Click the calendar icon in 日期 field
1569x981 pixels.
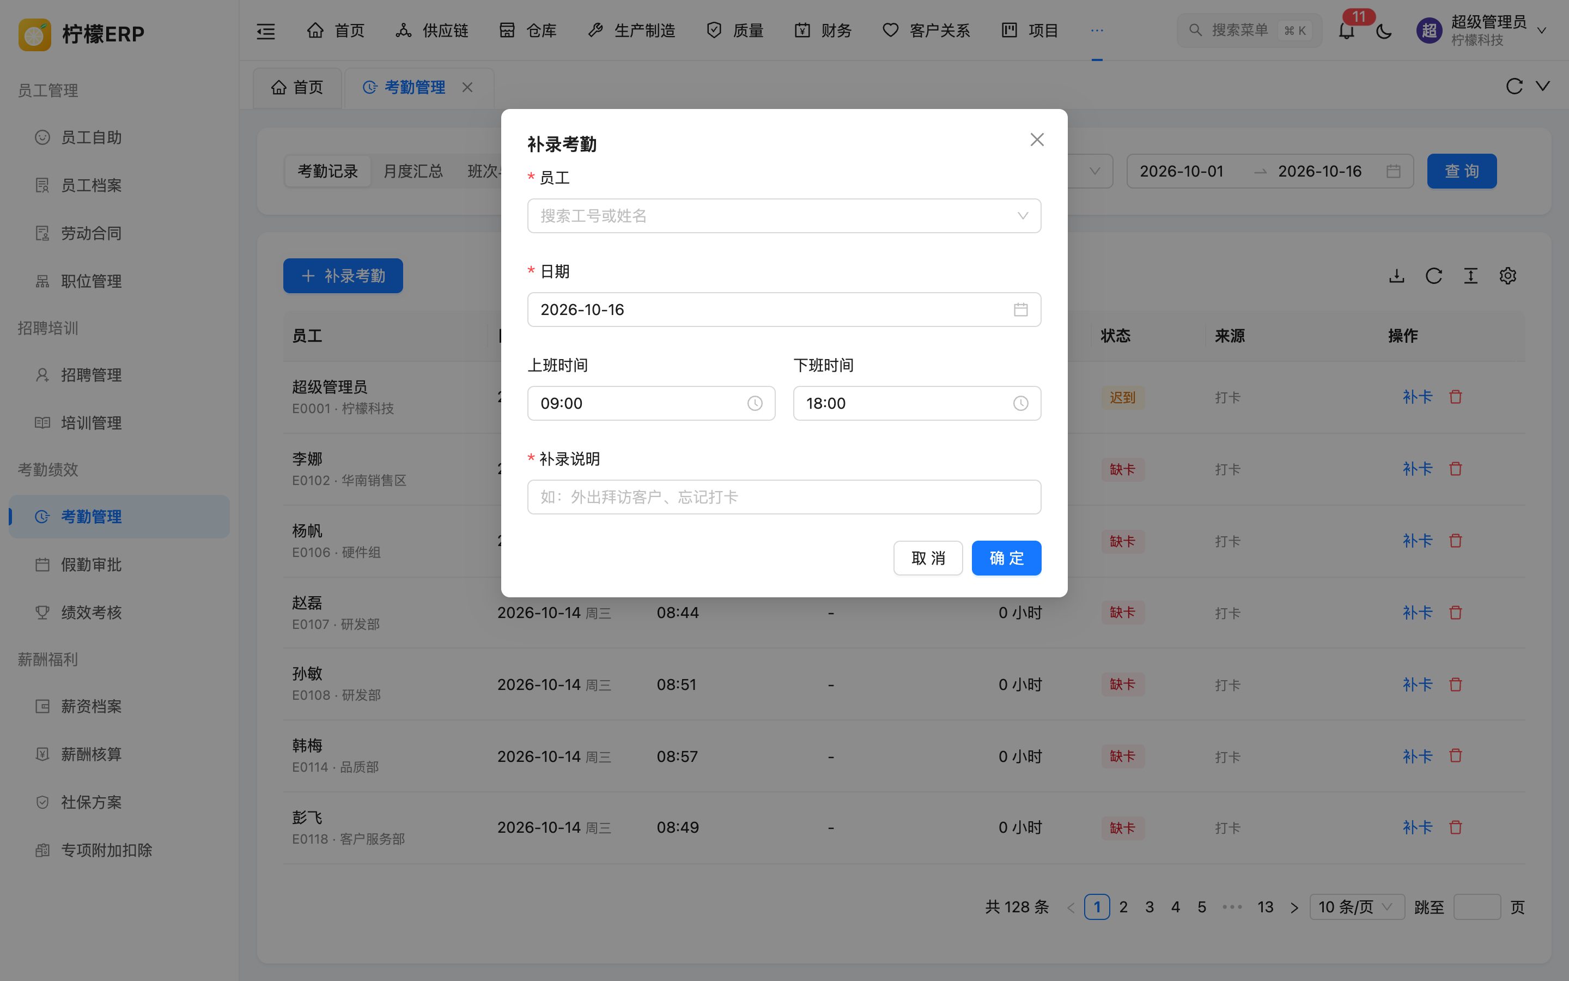click(1020, 310)
